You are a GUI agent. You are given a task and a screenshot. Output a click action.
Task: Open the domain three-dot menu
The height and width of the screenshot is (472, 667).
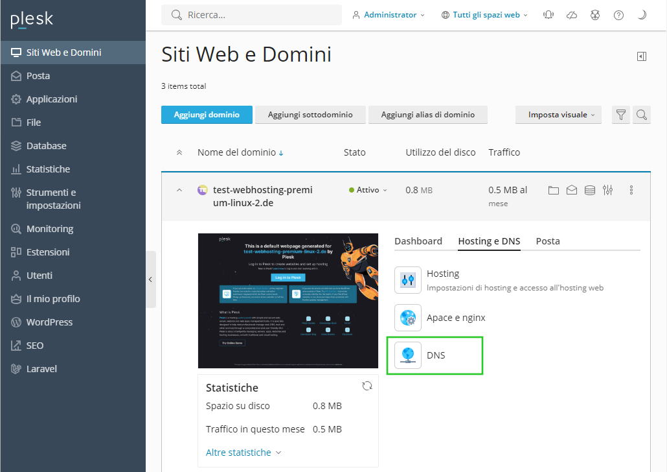(x=631, y=190)
